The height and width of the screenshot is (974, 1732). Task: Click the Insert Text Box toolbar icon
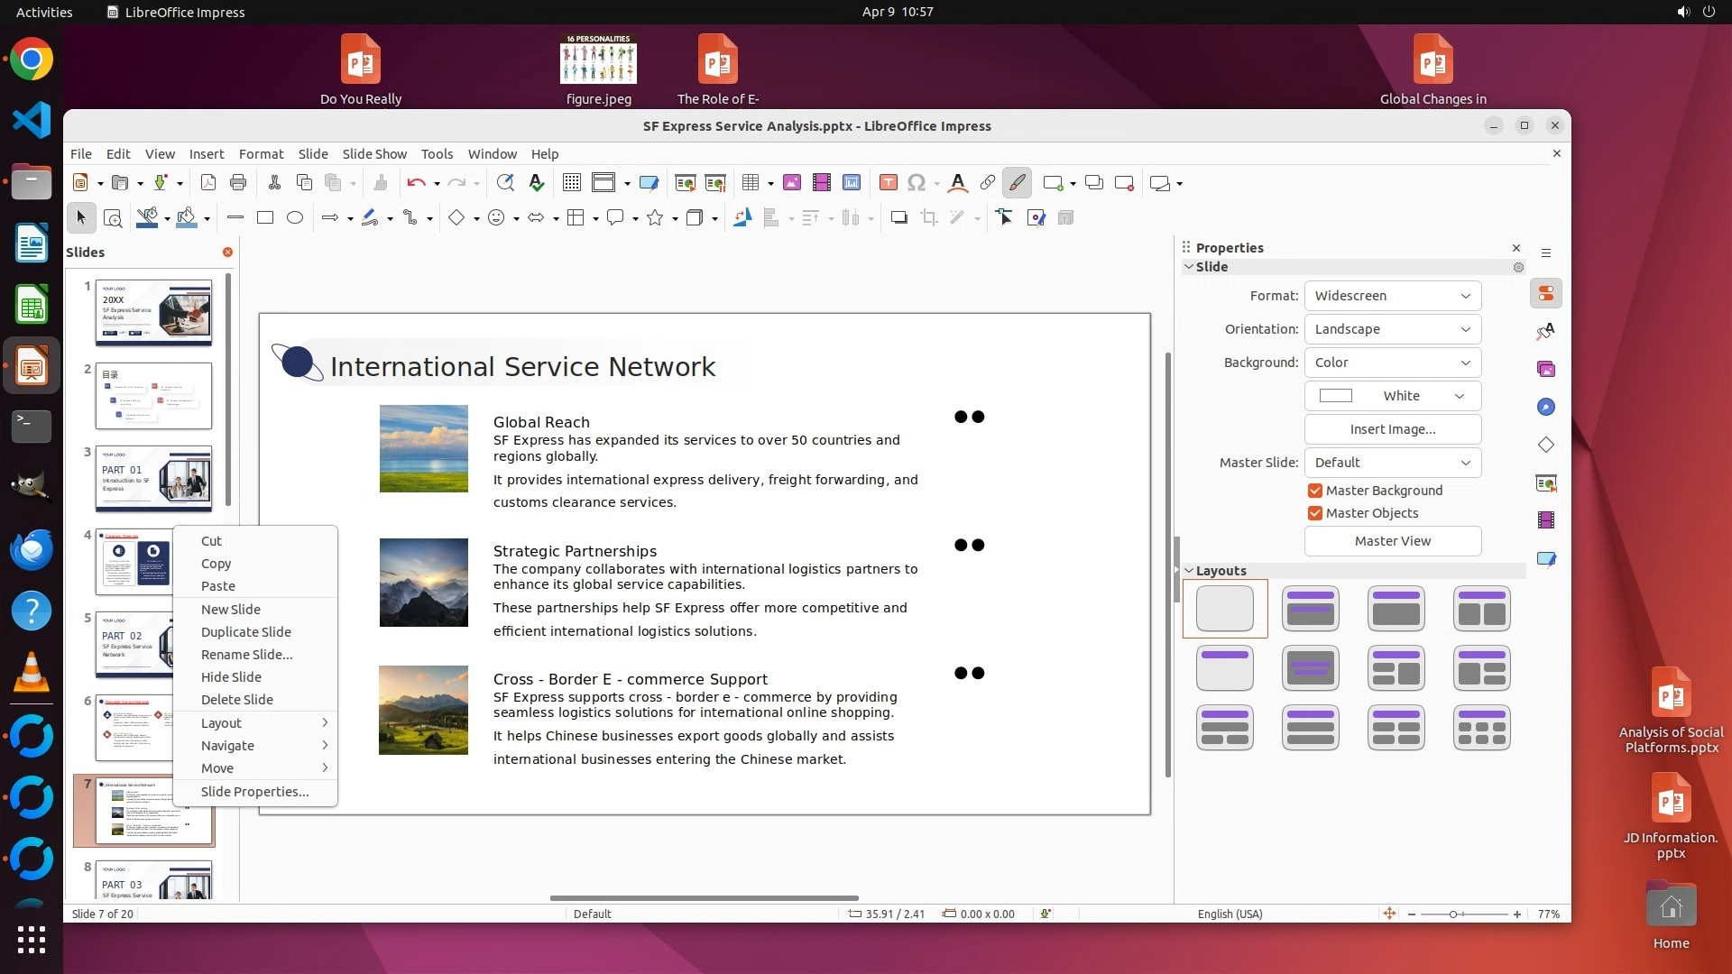point(888,183)
